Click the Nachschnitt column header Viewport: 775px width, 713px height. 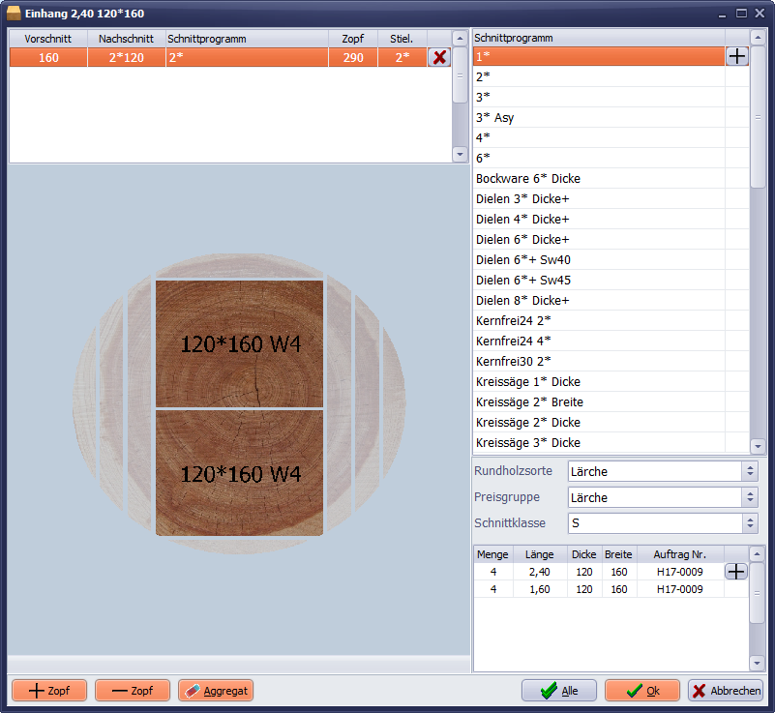click(126, 39)
